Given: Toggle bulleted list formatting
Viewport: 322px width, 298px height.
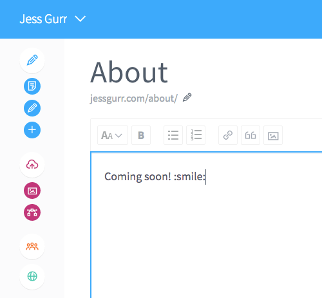Looking at the screenshot, I should (x=173, y=135).
